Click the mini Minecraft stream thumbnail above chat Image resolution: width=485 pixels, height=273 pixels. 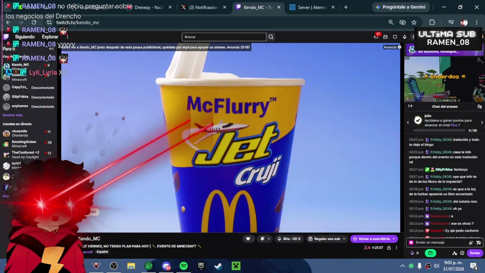[x=444, y=79]
